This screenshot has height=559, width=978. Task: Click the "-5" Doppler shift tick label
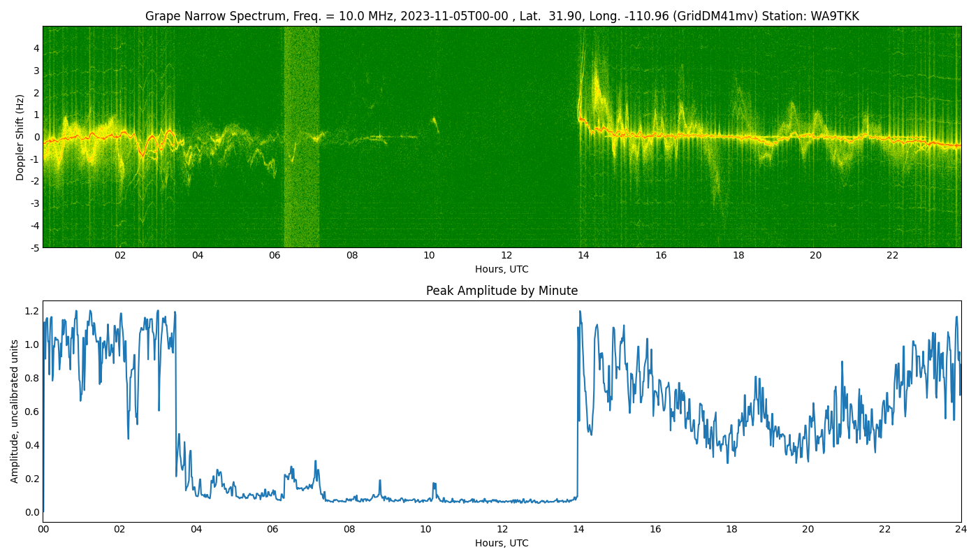pos(34,247)
